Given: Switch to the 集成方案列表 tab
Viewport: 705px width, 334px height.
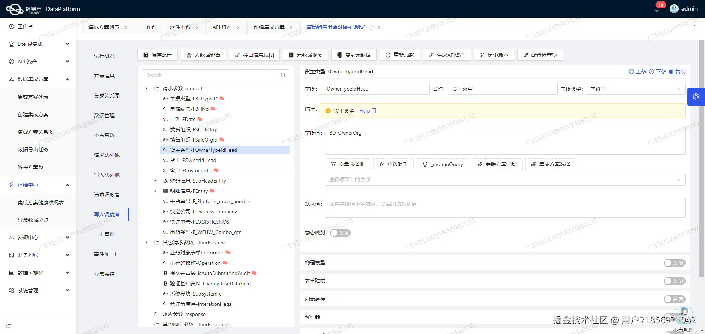Looking at the screenshot, I should click(x=104, y=27).
